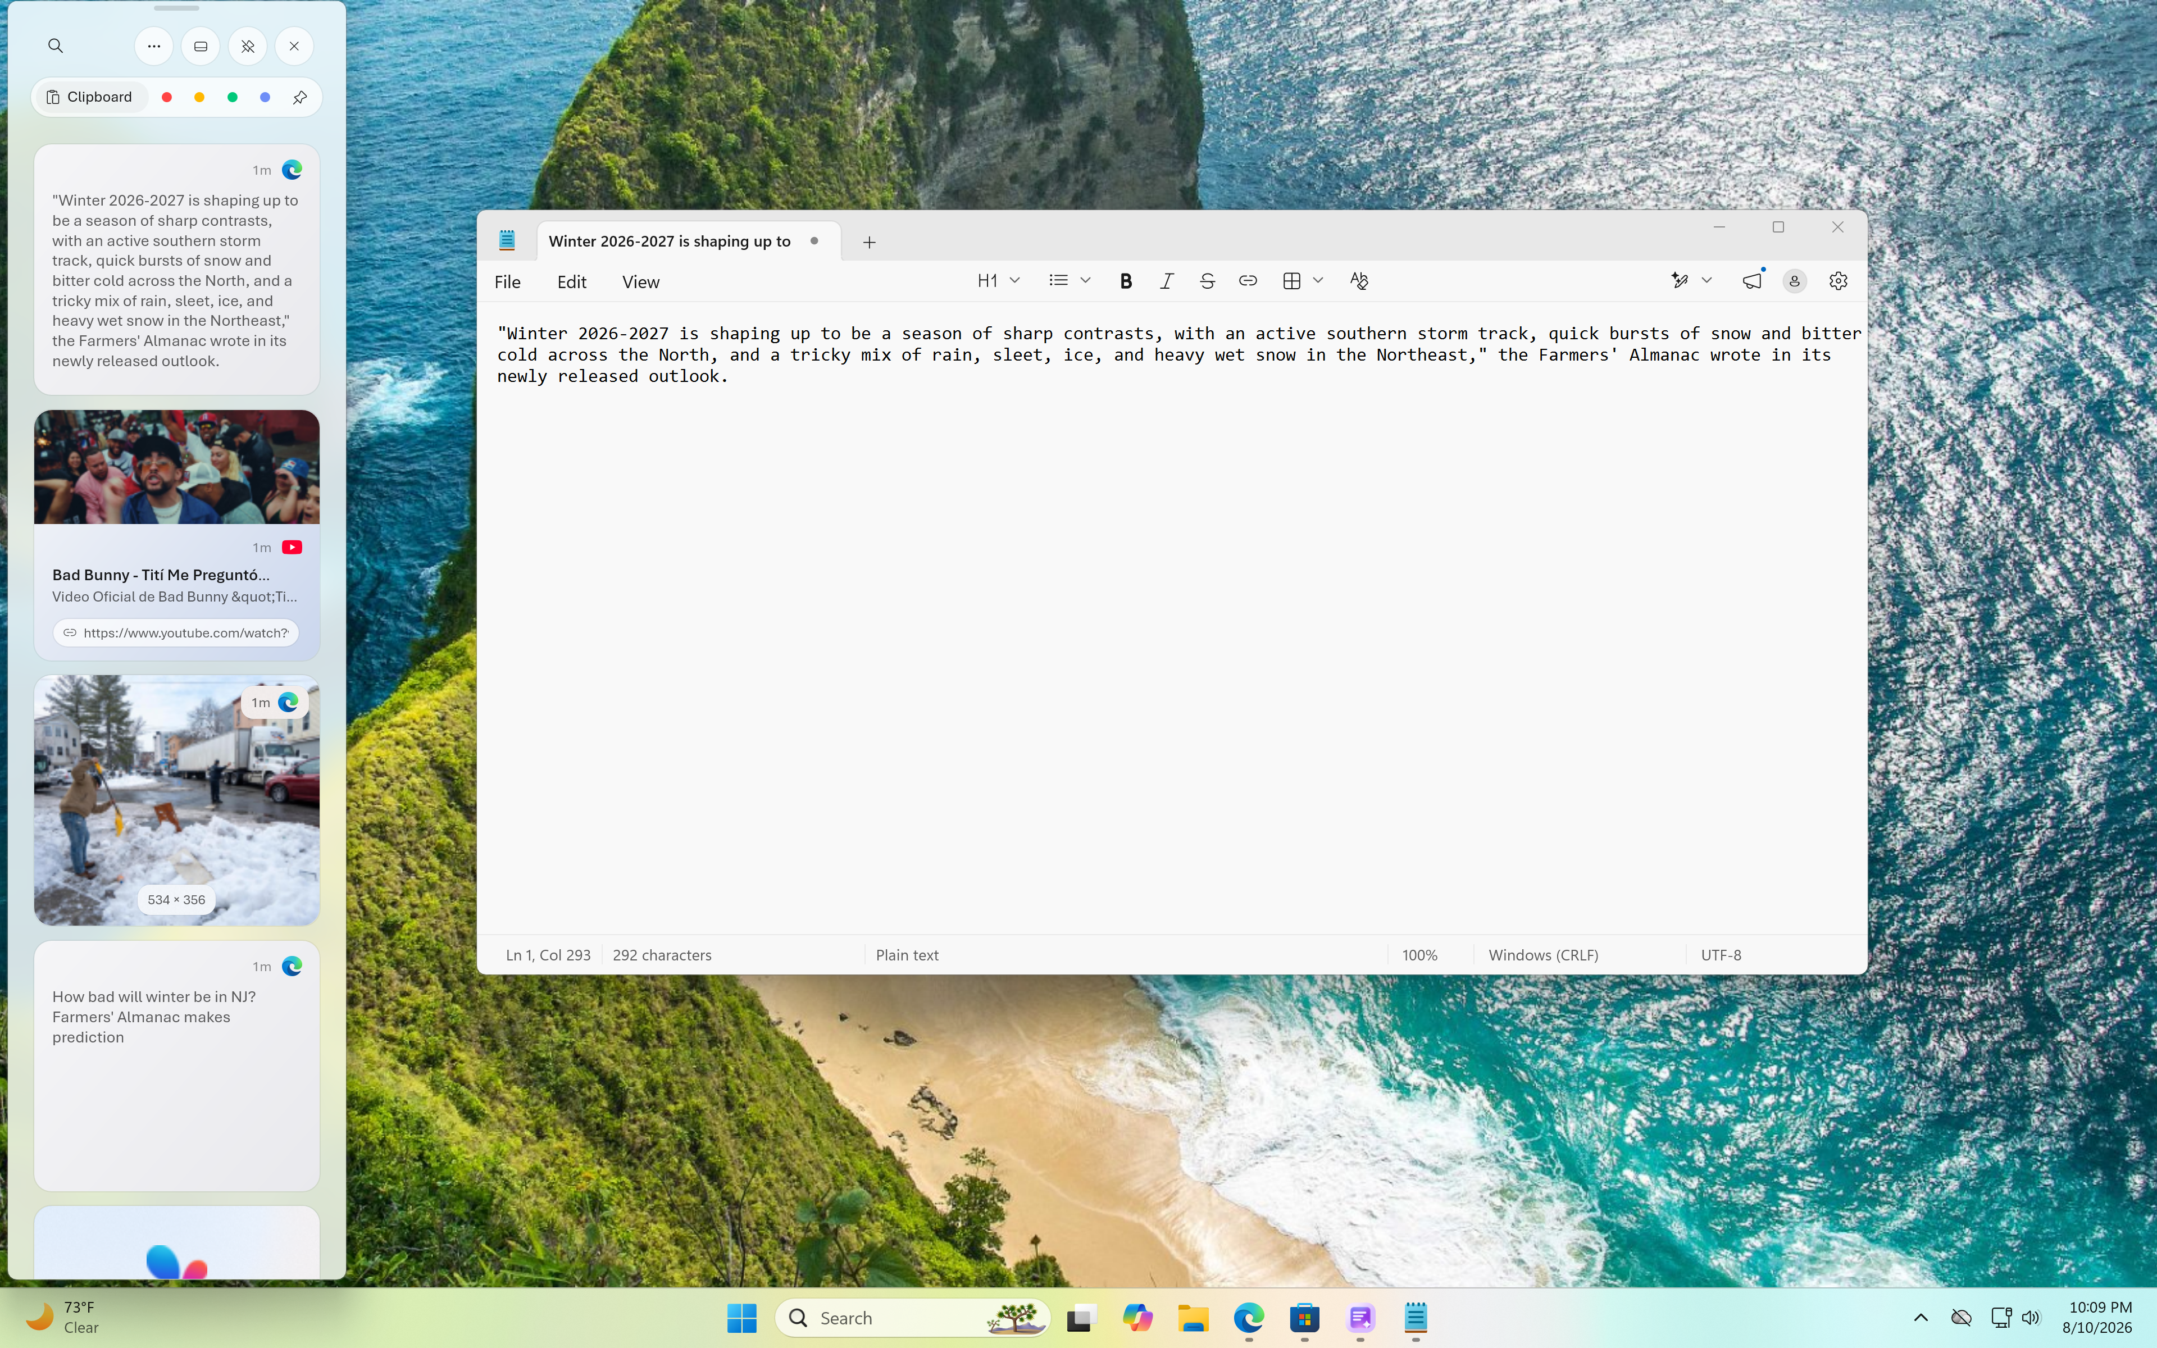
Task: Select the snow shoveling image clip
Action: coord(176,800)
